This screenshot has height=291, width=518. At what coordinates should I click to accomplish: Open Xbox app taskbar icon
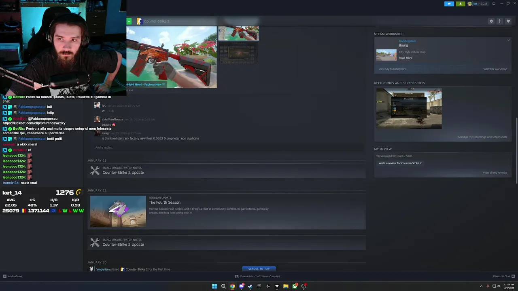295,286
